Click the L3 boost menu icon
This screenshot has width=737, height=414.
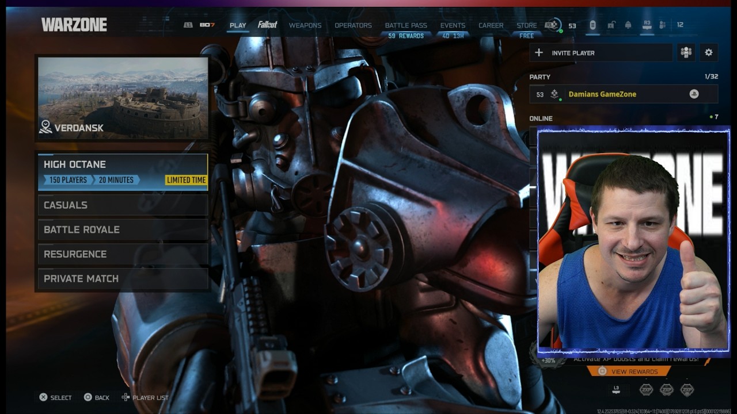click(x=616, y=389)
